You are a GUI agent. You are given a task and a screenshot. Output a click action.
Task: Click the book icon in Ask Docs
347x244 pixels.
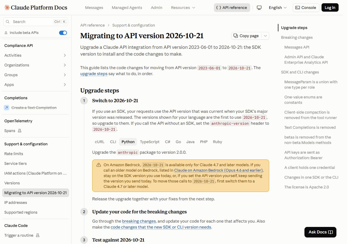pyautogui.click(x=330, y=232)
